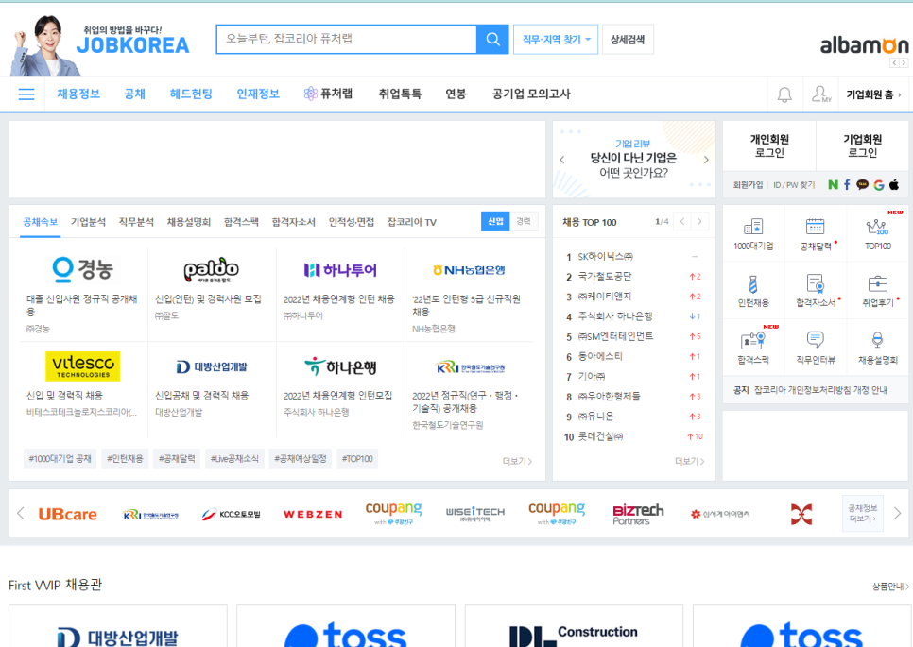Select the 잡코리아 TV tab

coord(412,222)
